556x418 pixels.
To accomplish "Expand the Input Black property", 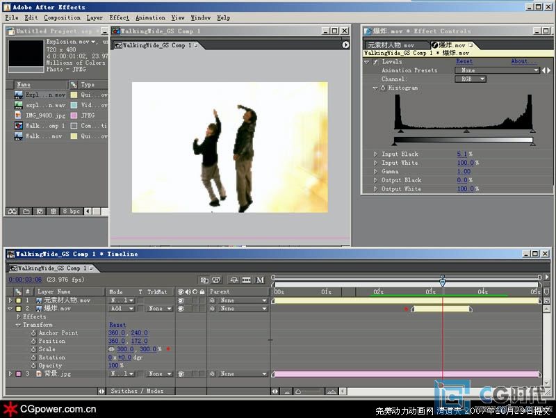I will 375,154.
